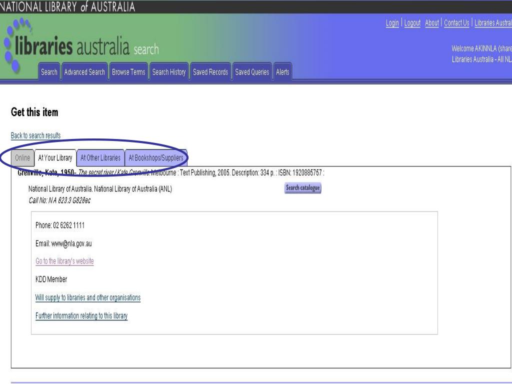
Task: Open Further information relating to this library
Action: tap(81, 316)
